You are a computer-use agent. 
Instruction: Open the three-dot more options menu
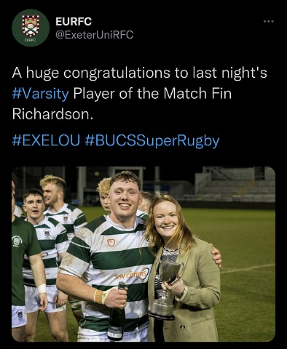(269, 22)
